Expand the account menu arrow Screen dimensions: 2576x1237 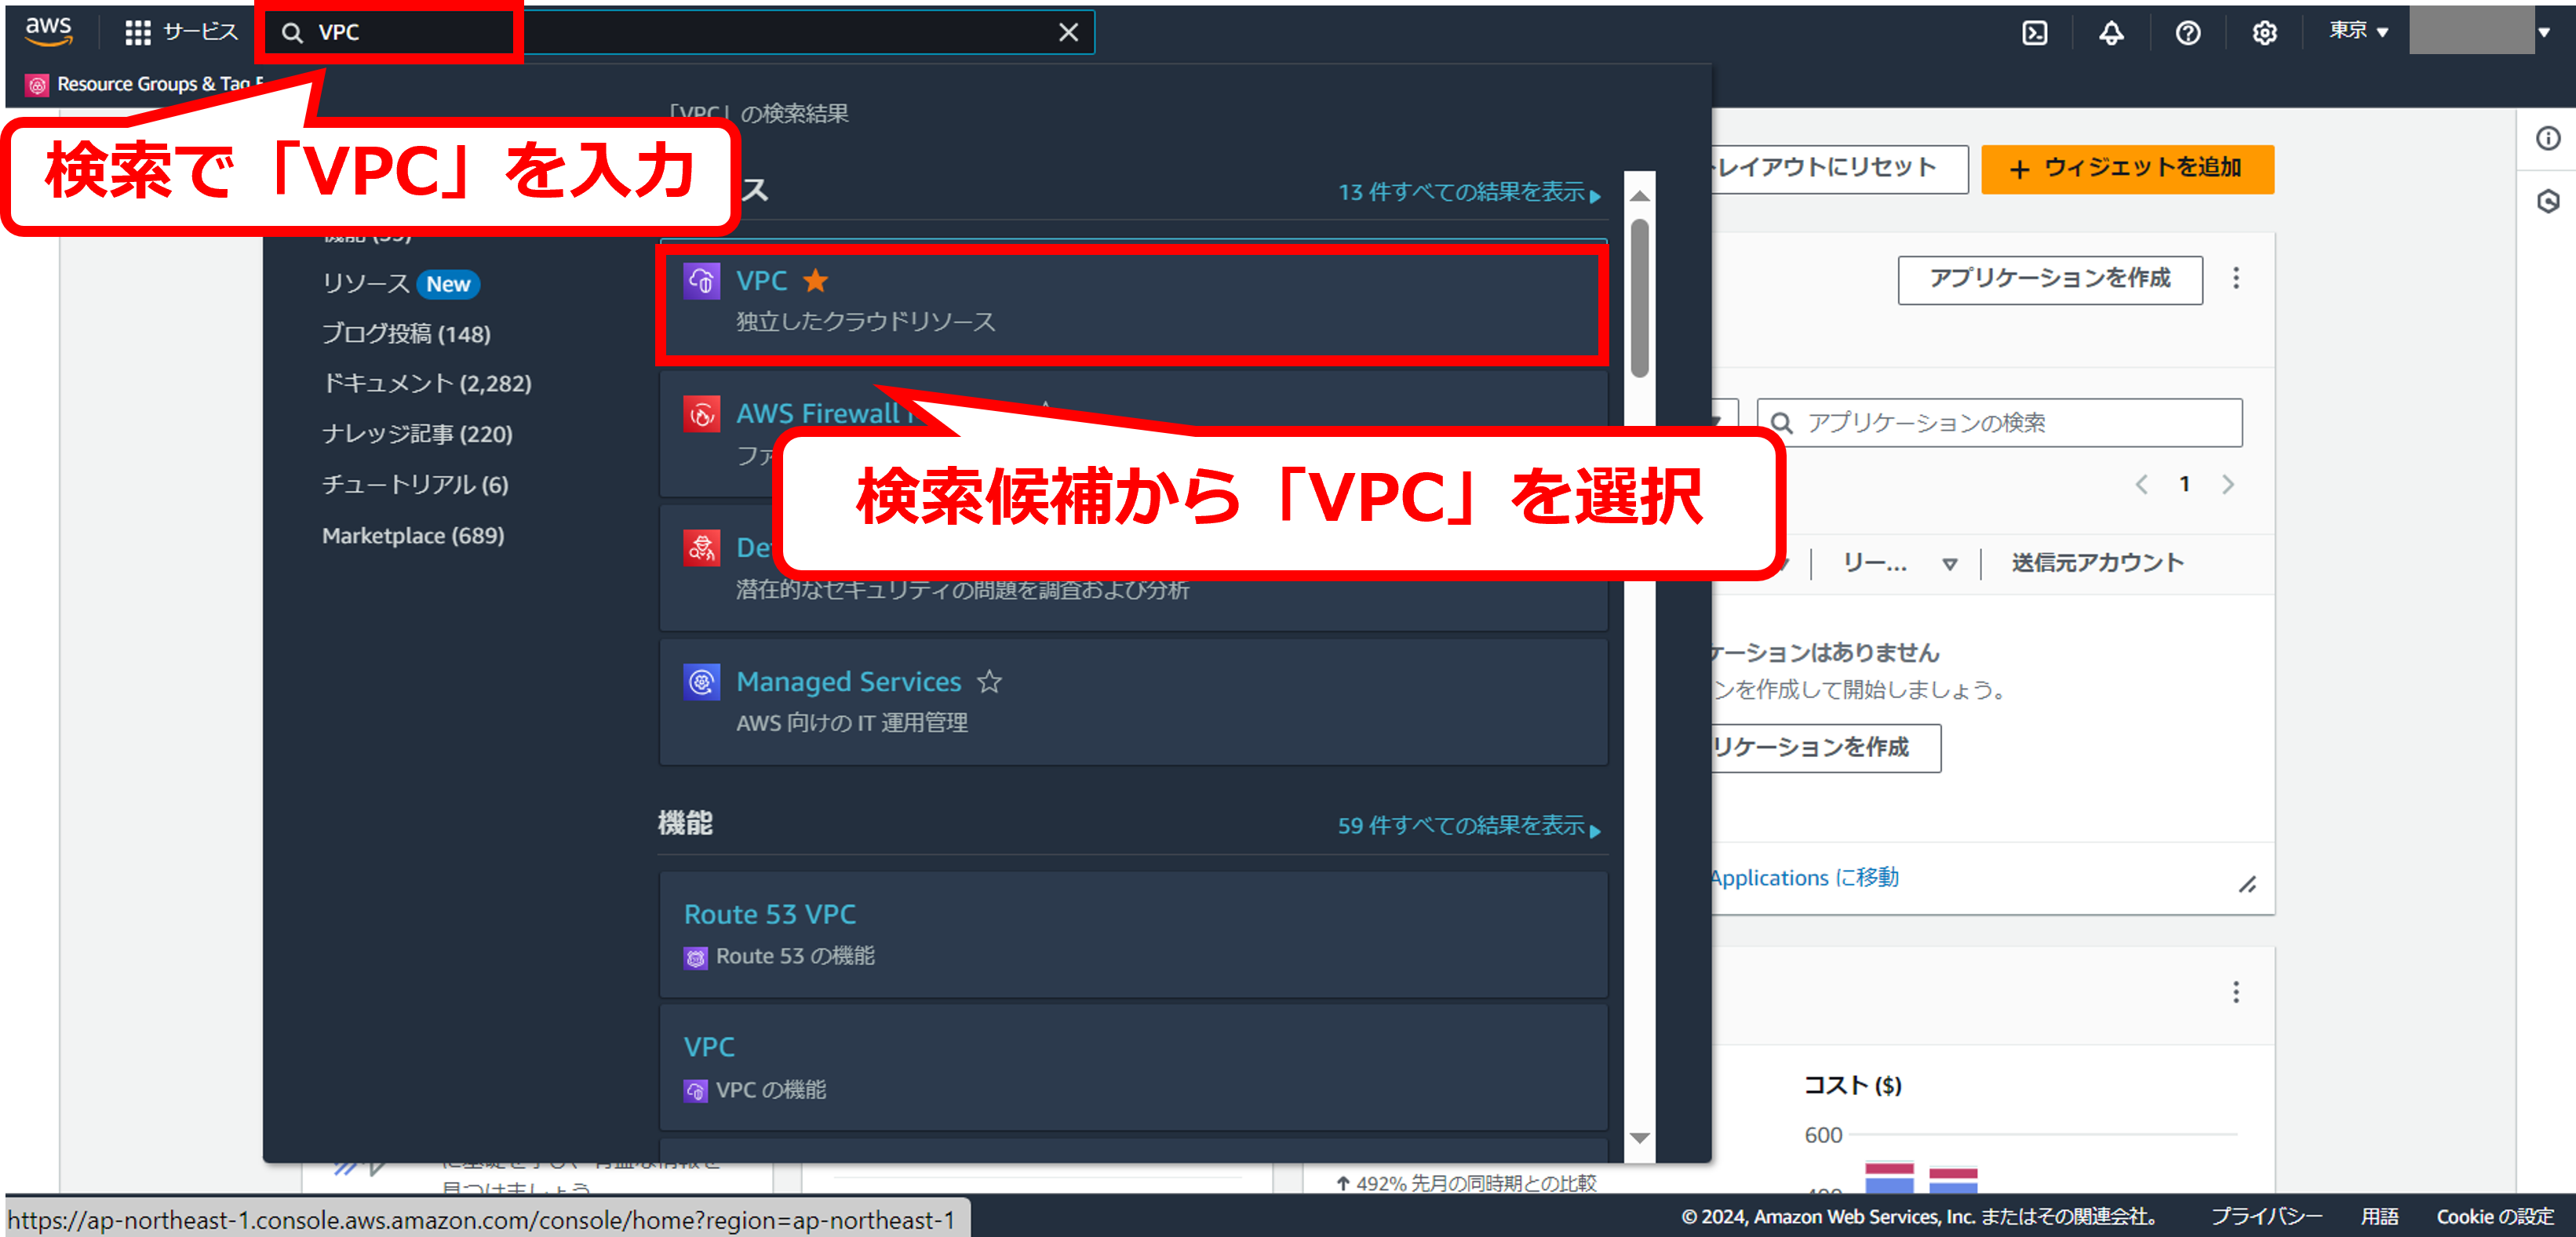(2544, 32)
